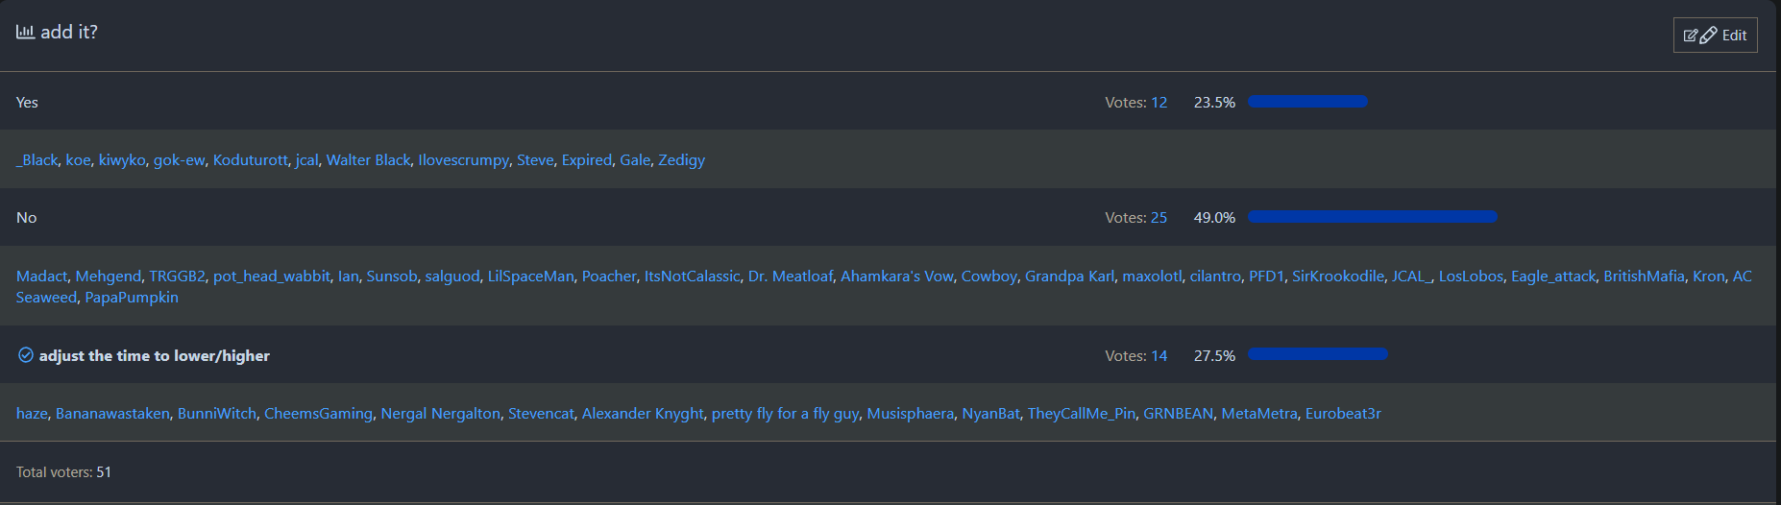
Task: Open Eurobeat3r's profile link
Action: [1342, 414]
